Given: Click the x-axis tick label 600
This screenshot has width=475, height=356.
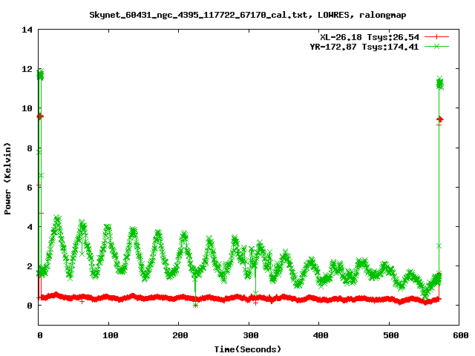Looking at the screenshot, I should (x=461, y=335).
